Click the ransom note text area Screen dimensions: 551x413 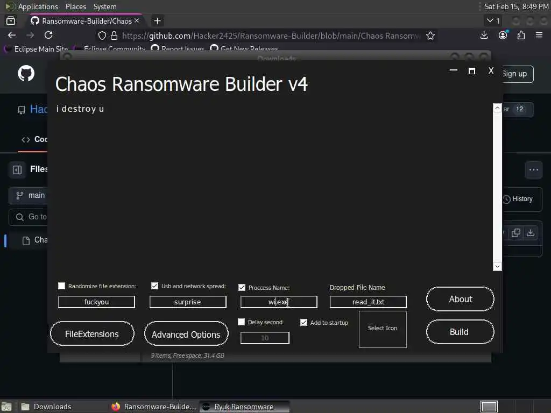click(273, 187)
